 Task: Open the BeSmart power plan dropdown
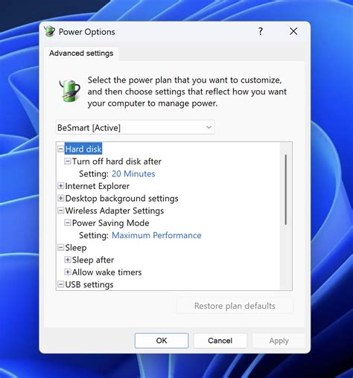coord(136,127)
